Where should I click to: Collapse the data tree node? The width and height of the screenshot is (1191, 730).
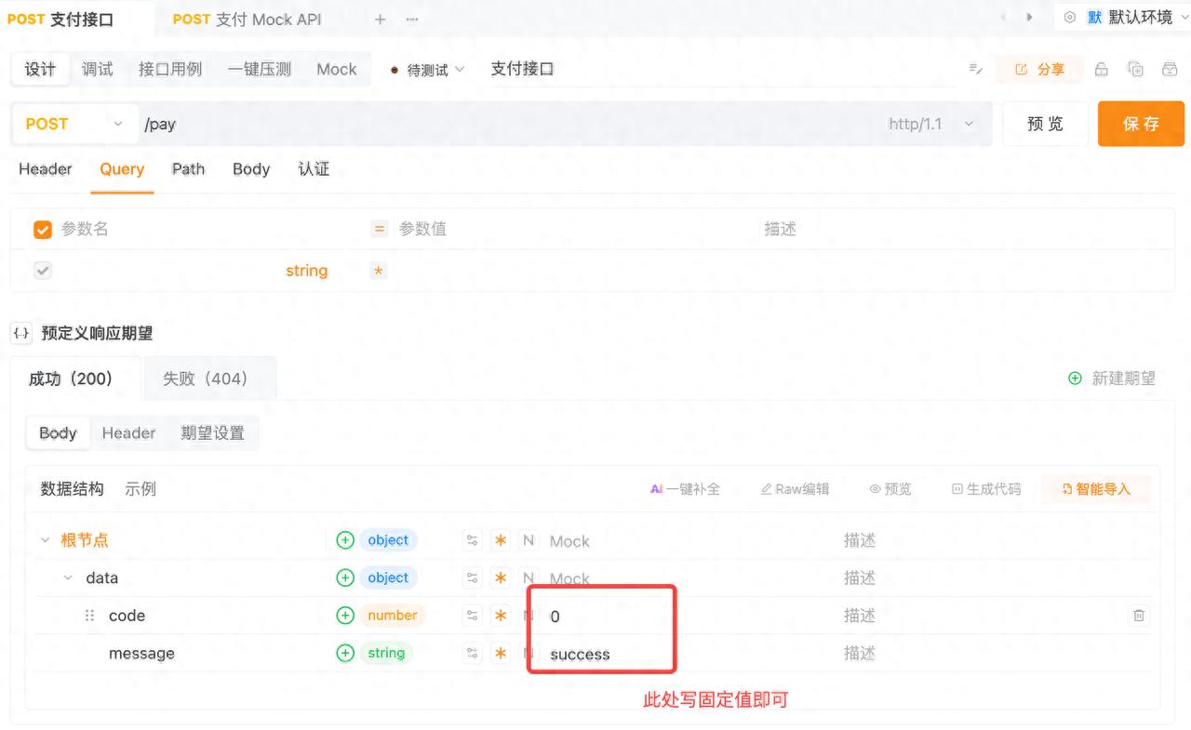click(x=68, y=577)
